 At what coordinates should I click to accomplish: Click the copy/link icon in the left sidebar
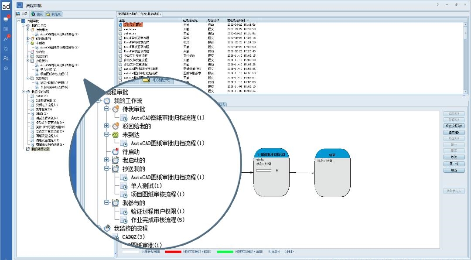pos(6,48)
